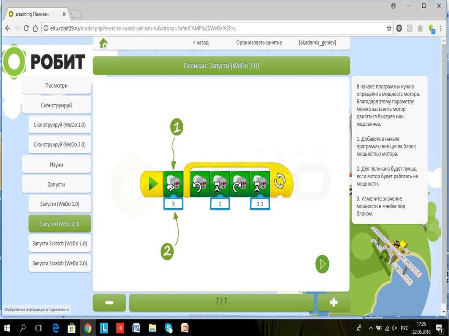This screenshot has width=449, height=336.
Task: Click the yellow loop repeat icon
Action: pyautogui.click(x=280, y=181)
